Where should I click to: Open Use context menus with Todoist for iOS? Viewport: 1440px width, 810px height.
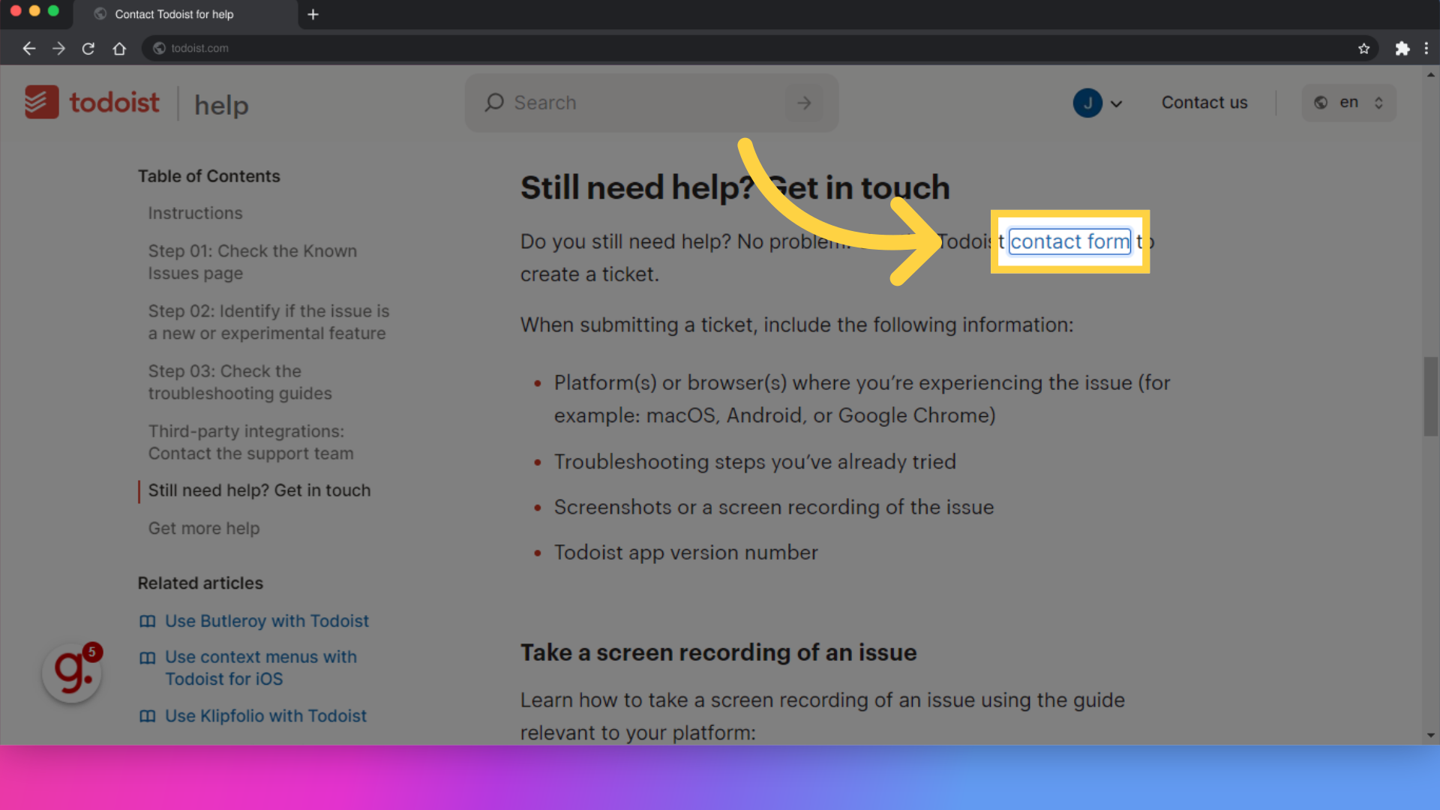click(261, 667)
